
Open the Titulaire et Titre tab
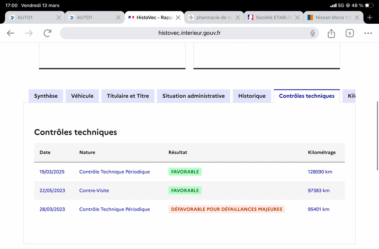tap(128, 96)
